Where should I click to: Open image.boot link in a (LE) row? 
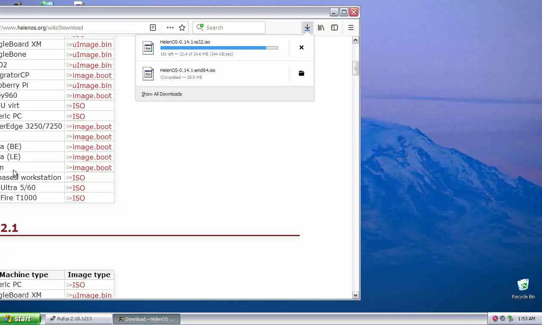click(92, 157)
